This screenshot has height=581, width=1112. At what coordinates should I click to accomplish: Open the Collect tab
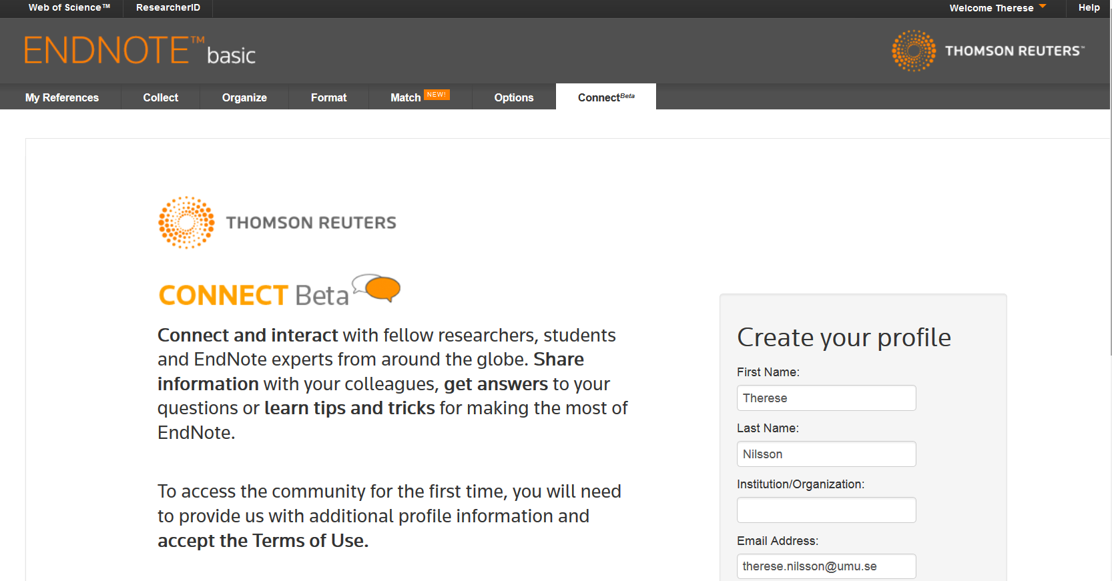point(161,97)
